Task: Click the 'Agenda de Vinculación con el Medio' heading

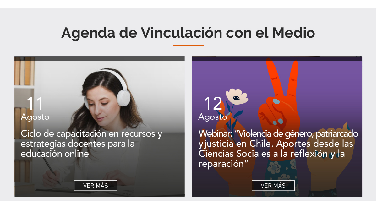Action: point(188,33)
